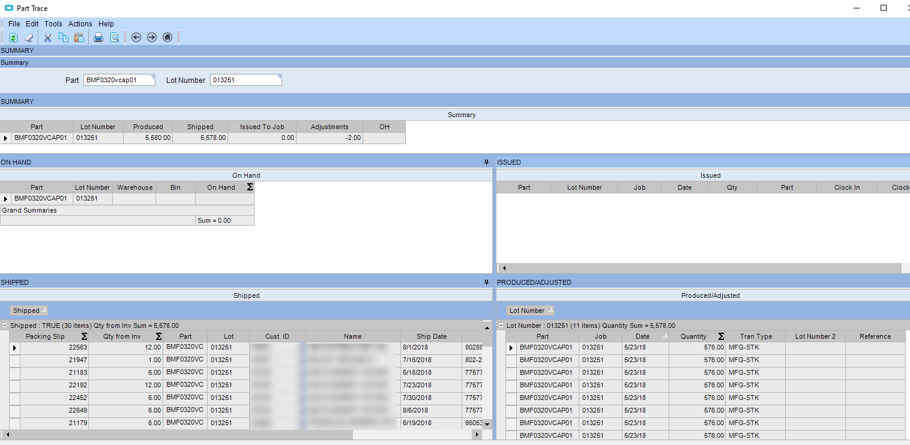Open Print Preview from the toolbar

pos(114,37)
